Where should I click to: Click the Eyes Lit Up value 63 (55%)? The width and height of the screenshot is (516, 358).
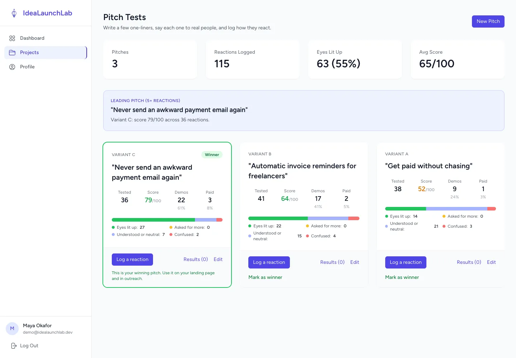pyautogui.click(x=338, y=64)
